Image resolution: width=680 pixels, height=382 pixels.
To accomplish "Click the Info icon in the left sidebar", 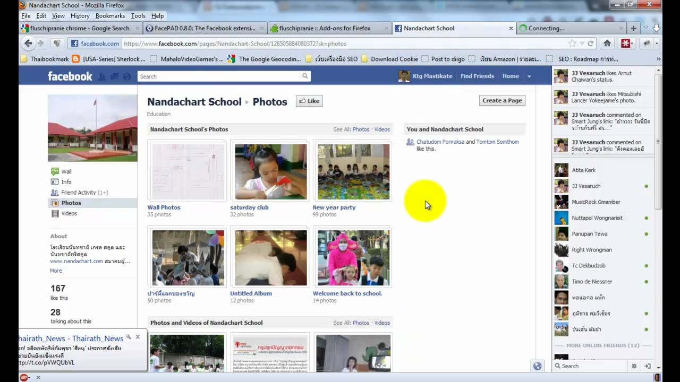I will (55, 182).
